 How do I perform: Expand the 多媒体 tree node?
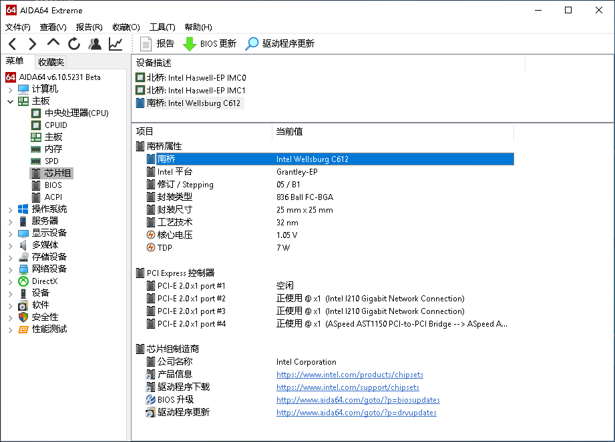click(11, 246)
